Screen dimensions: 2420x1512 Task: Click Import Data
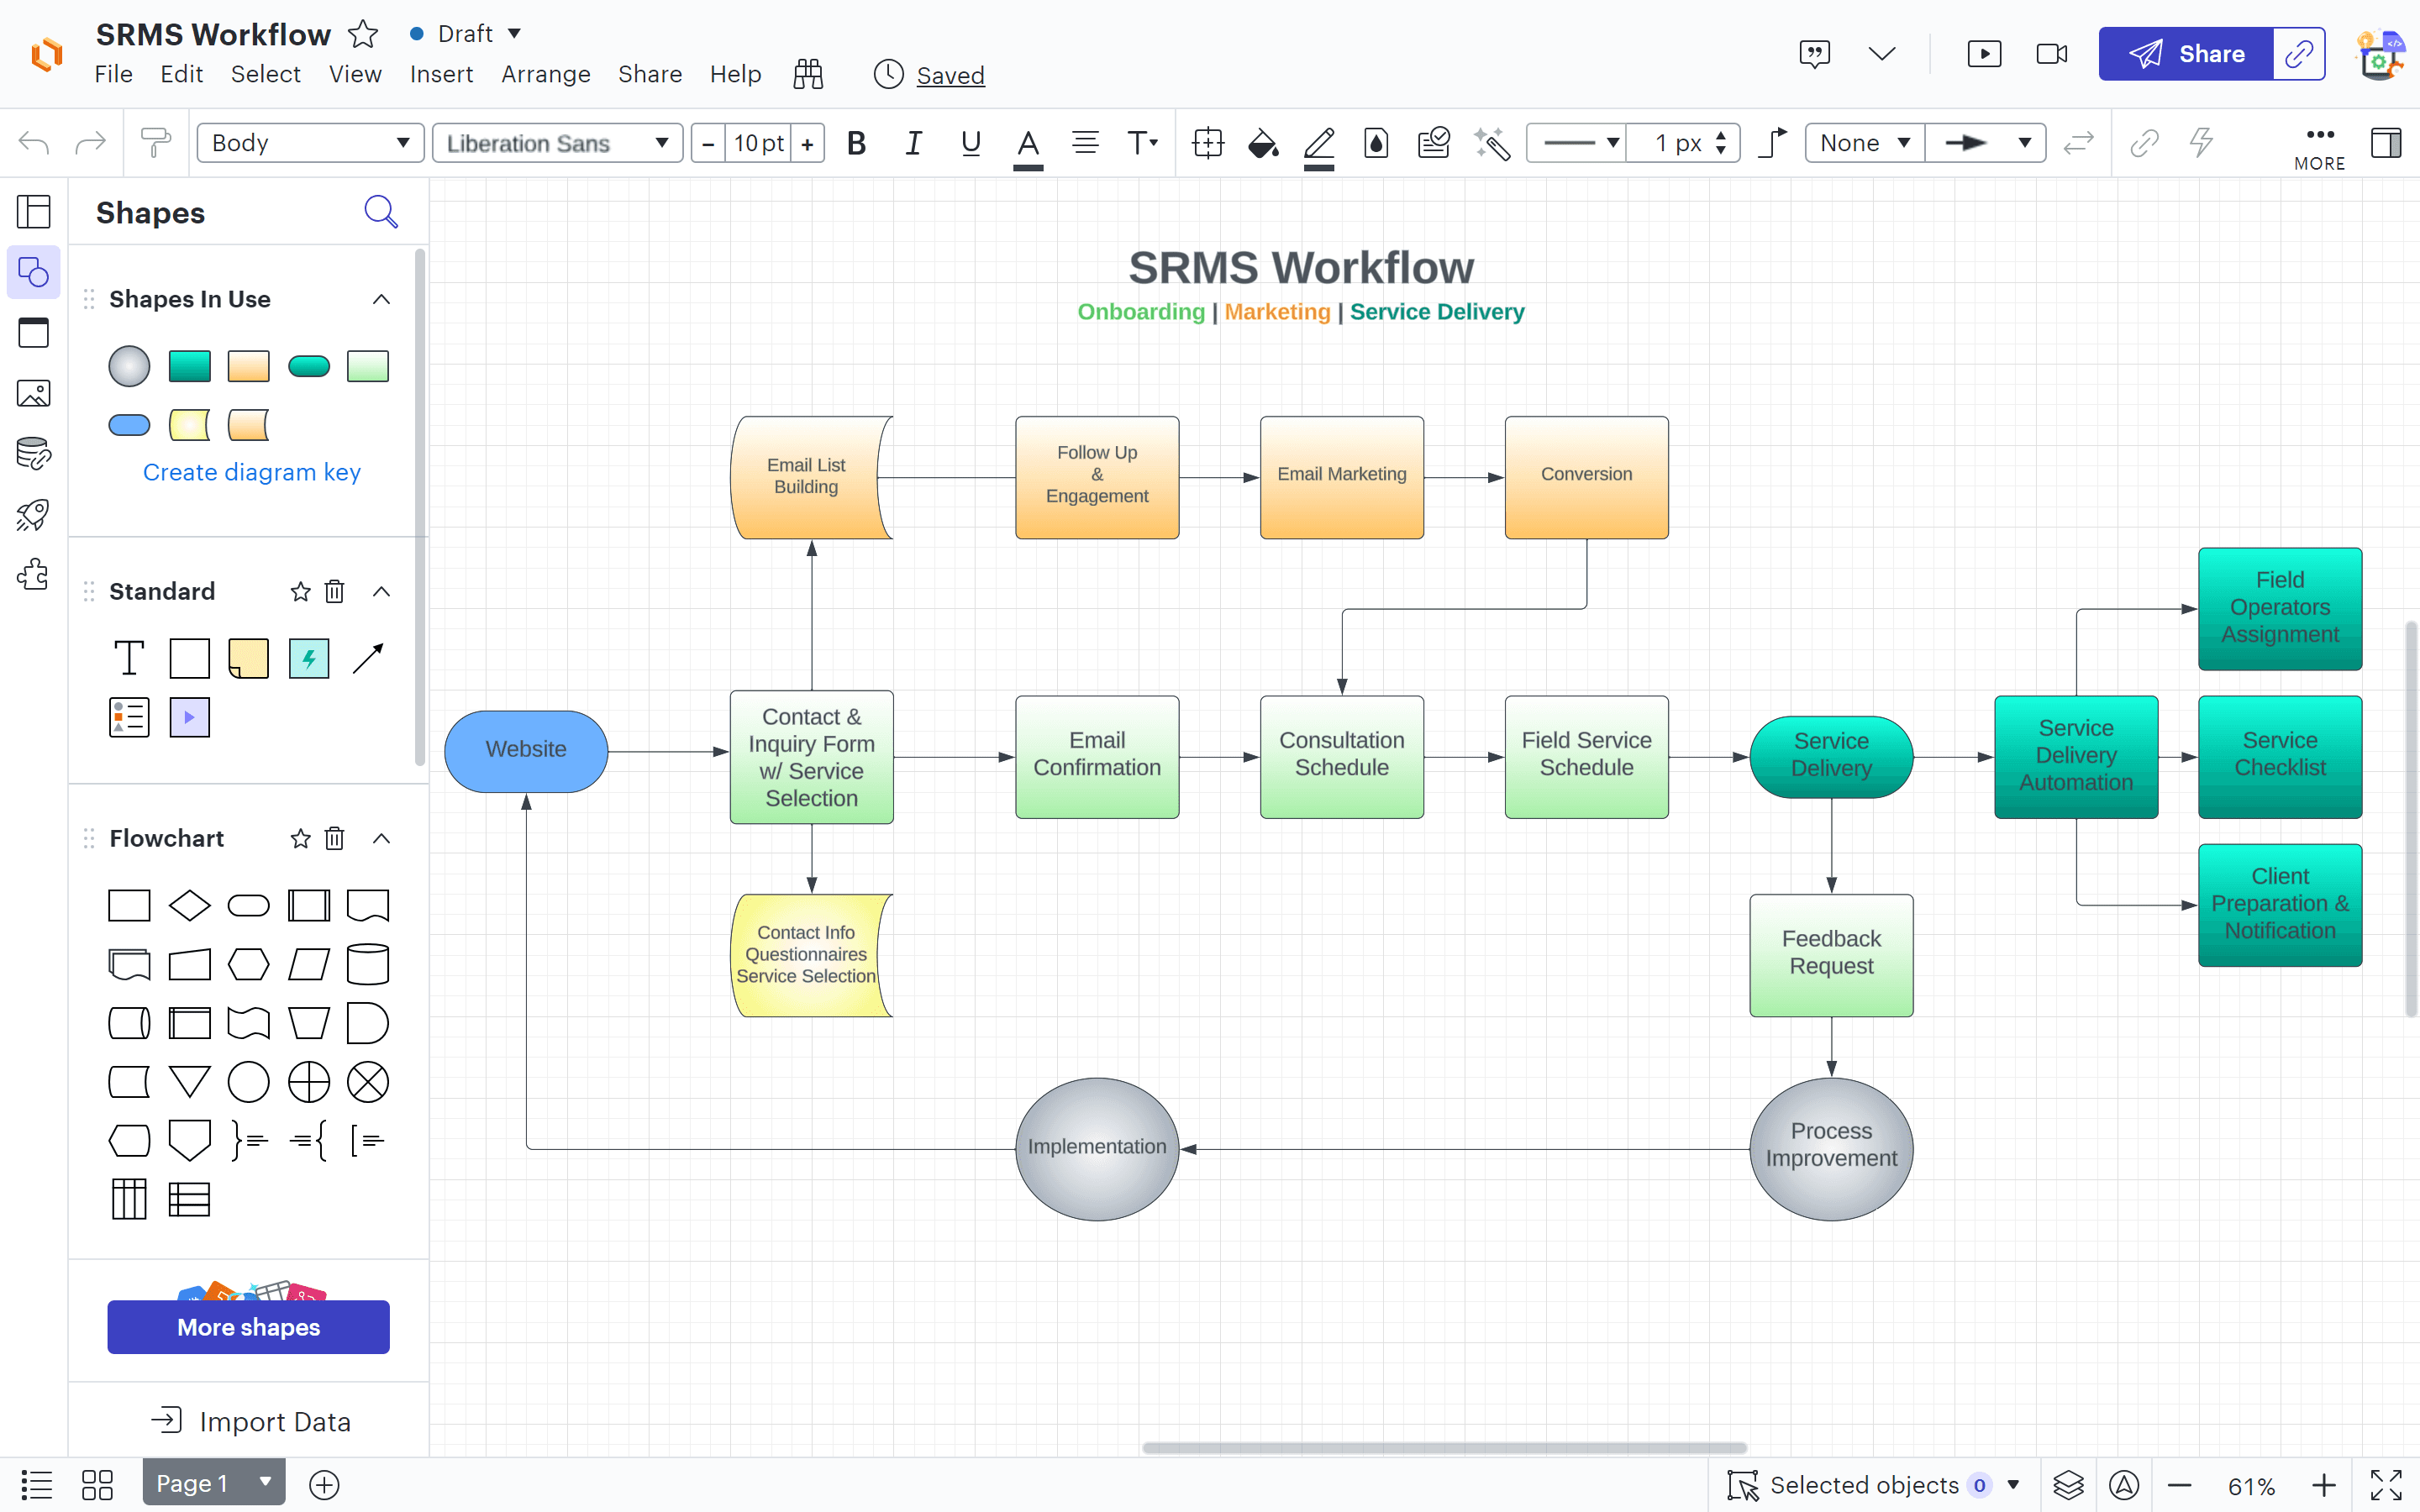coord(250,1422)
